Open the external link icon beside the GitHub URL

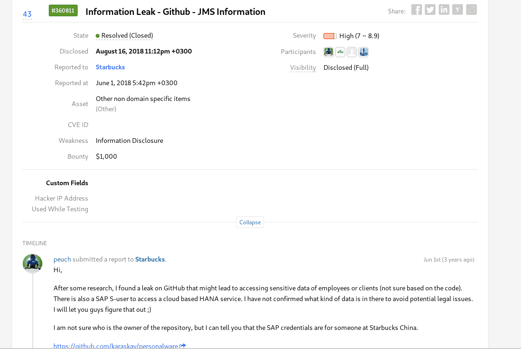point(182,346)
